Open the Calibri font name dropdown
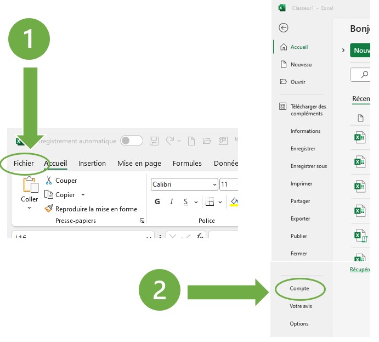 [214, 184]
